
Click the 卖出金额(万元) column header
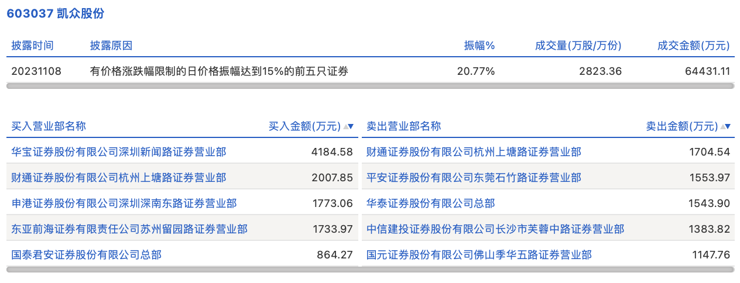pos(682,126)
